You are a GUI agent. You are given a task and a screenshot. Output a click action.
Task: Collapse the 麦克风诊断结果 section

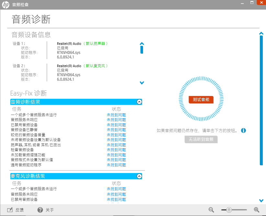point(139,176)
